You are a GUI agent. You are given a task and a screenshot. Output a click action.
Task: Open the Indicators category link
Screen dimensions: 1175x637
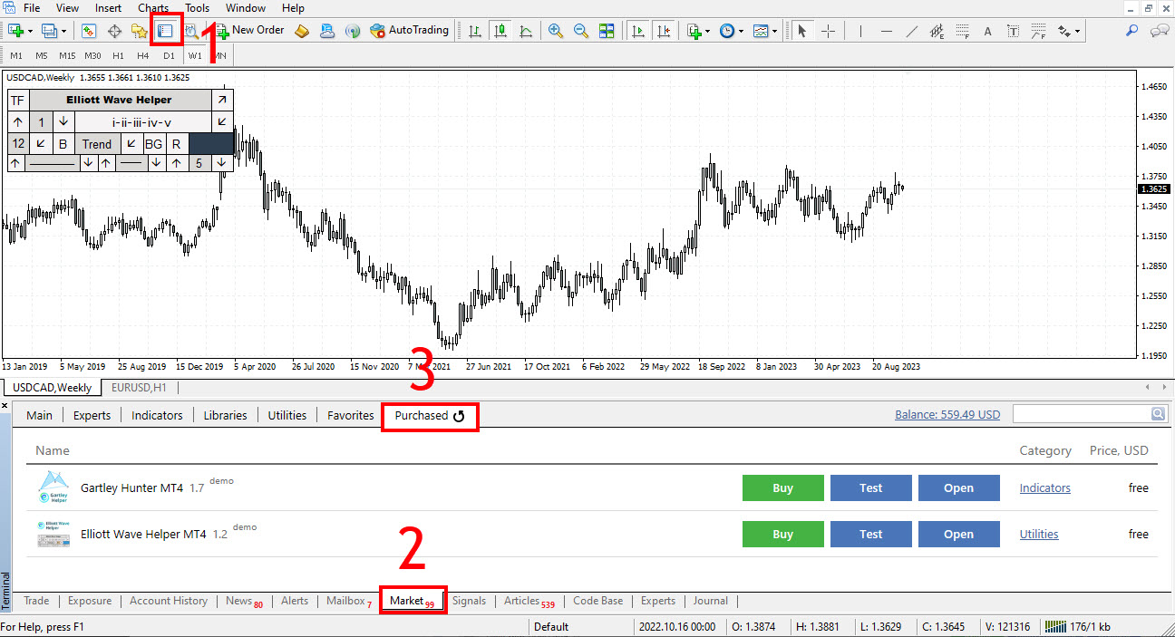[x=1044, y=487]
